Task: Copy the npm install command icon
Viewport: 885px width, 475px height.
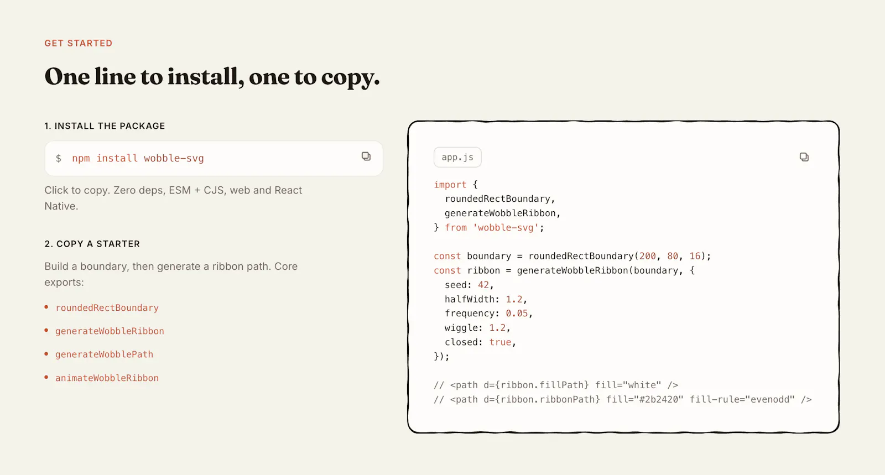Action: pyautogui.click(x=366, y=156)
